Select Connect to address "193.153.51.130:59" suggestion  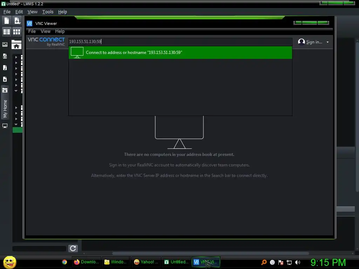tap(180, 53)
